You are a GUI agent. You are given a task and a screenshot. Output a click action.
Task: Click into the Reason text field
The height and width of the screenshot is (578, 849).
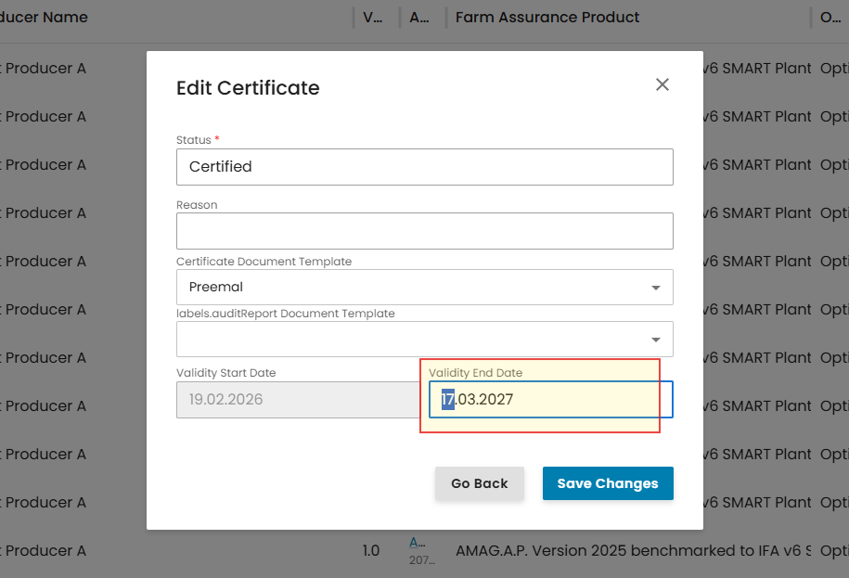pyautogui.click(x=424, y=231)
